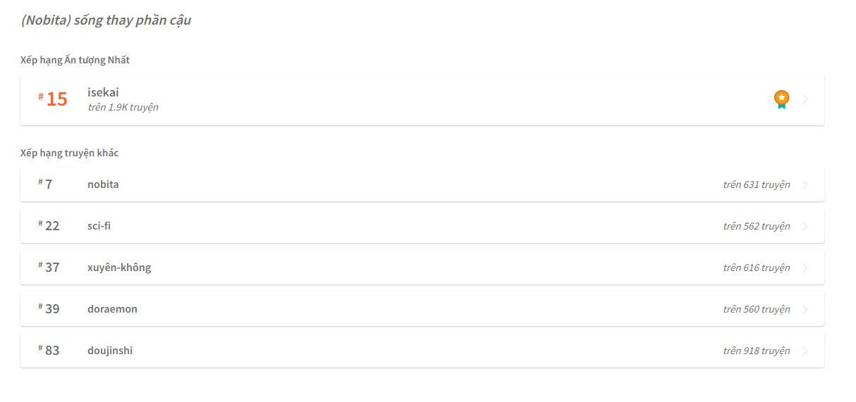Open the sci-fi tag name
This screenshot has width=856, height=402.
[x=99, y=226]
